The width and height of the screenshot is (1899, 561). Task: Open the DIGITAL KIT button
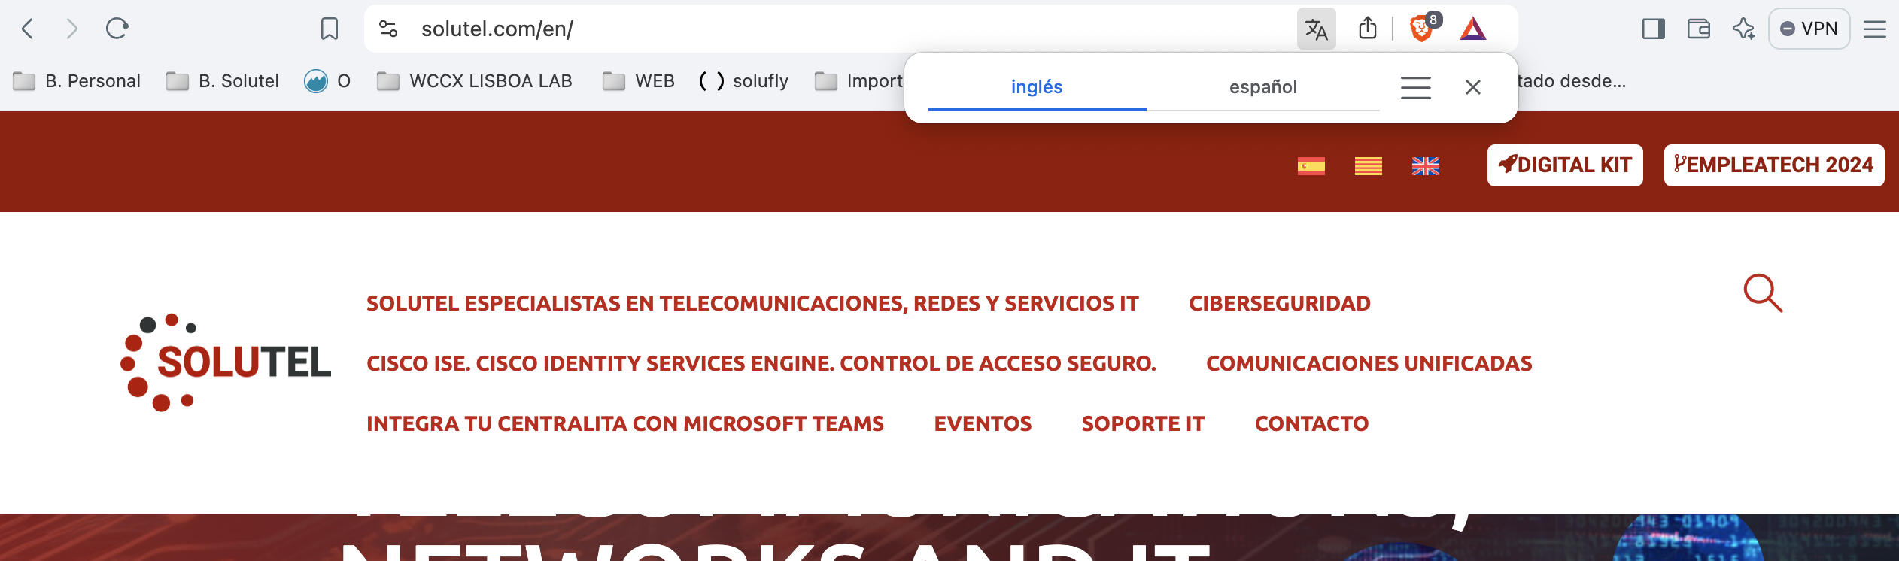tap(1565, 165)
